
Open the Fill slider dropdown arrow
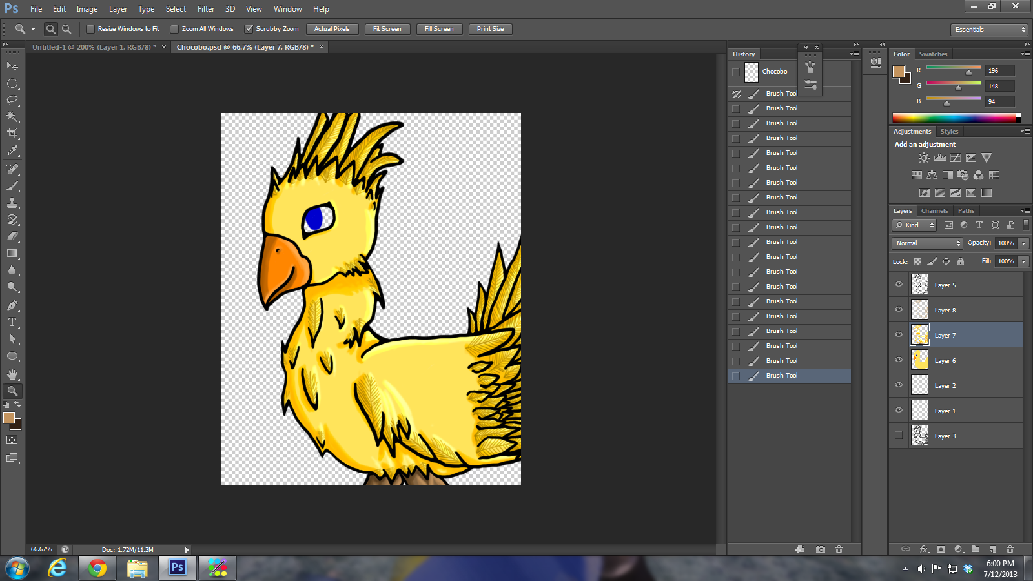click(1024, 261)
